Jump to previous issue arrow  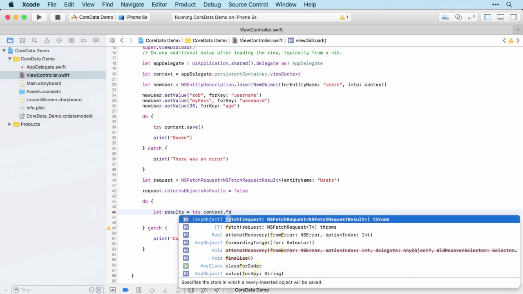pos(504,40)
